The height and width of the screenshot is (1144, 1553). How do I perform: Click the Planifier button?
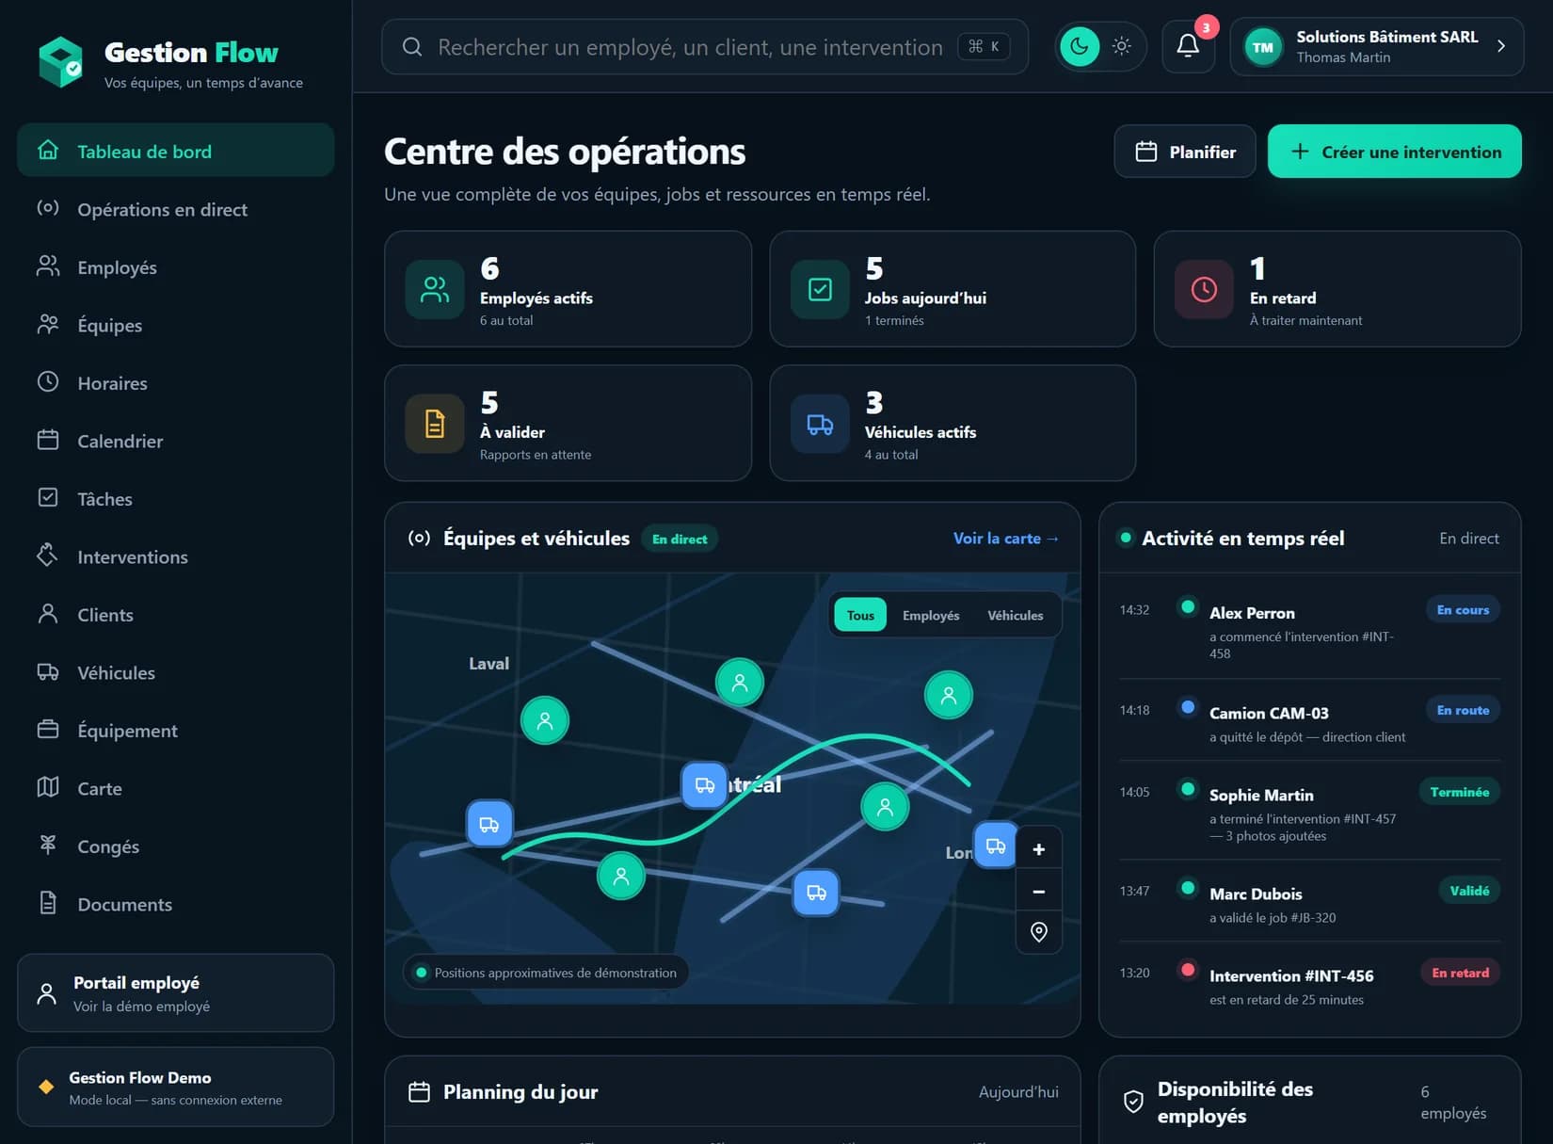point(1185,152)
